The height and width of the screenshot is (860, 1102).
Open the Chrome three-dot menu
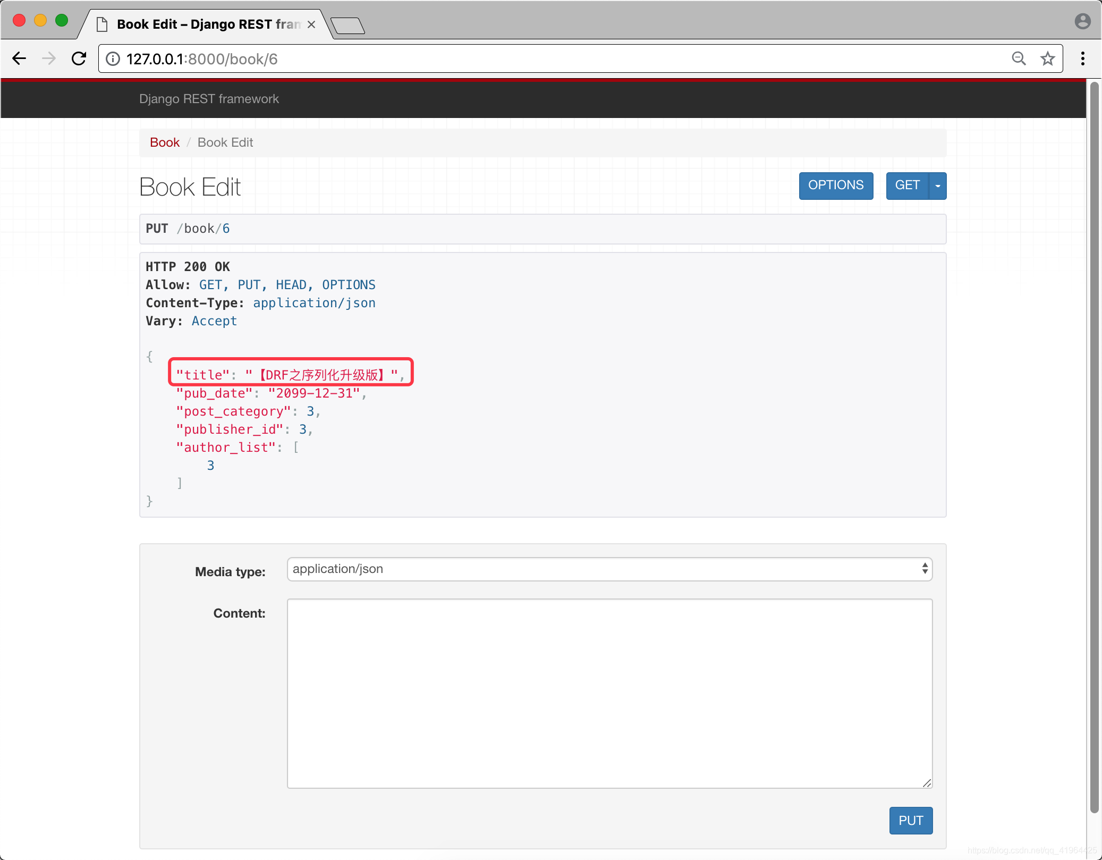(x=1082, y=58)
